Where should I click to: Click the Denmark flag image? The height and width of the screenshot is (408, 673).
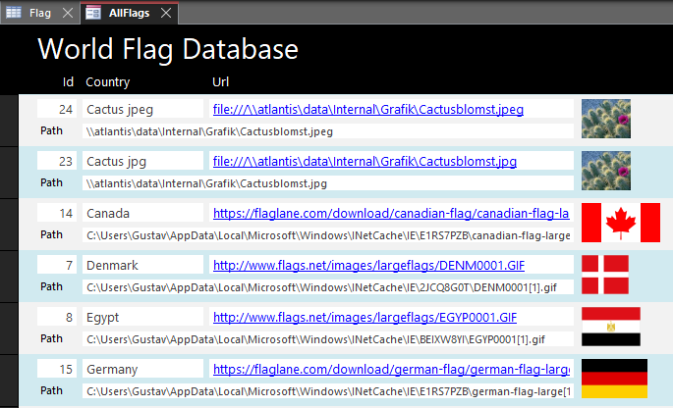(605, 275)
